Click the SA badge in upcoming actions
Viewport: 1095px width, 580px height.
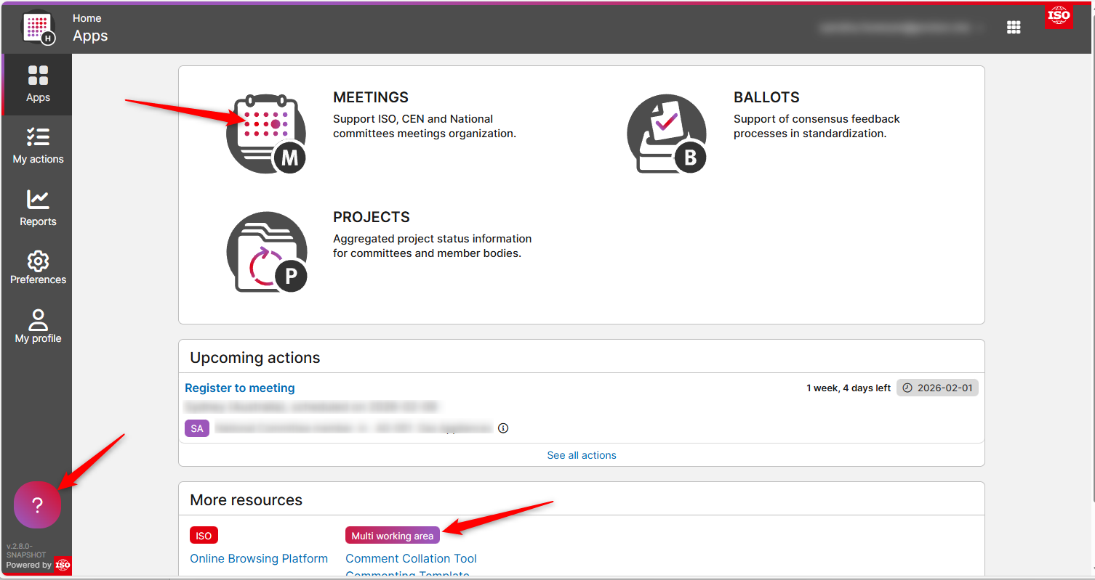(x=197, y=428)
